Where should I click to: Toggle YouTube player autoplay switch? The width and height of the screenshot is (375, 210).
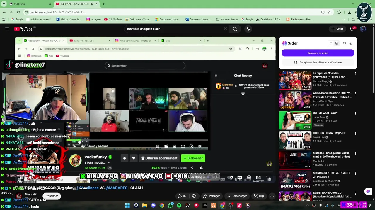231,177
